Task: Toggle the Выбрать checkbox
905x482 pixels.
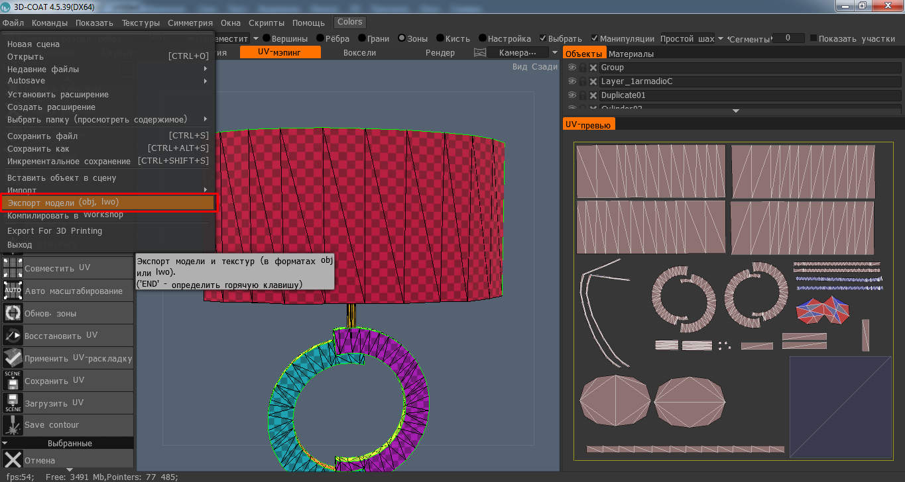Action: point(544,39)
